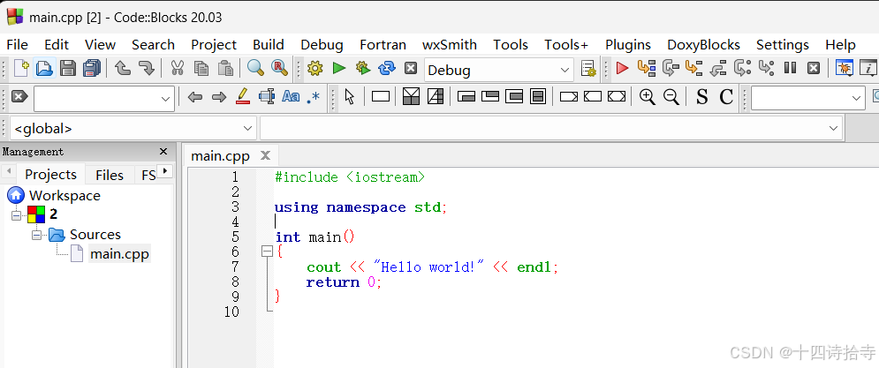The image size is (879, 368).
Task: Toggle the C comment button
Action: pyautogui.click(x=726, y=97)
